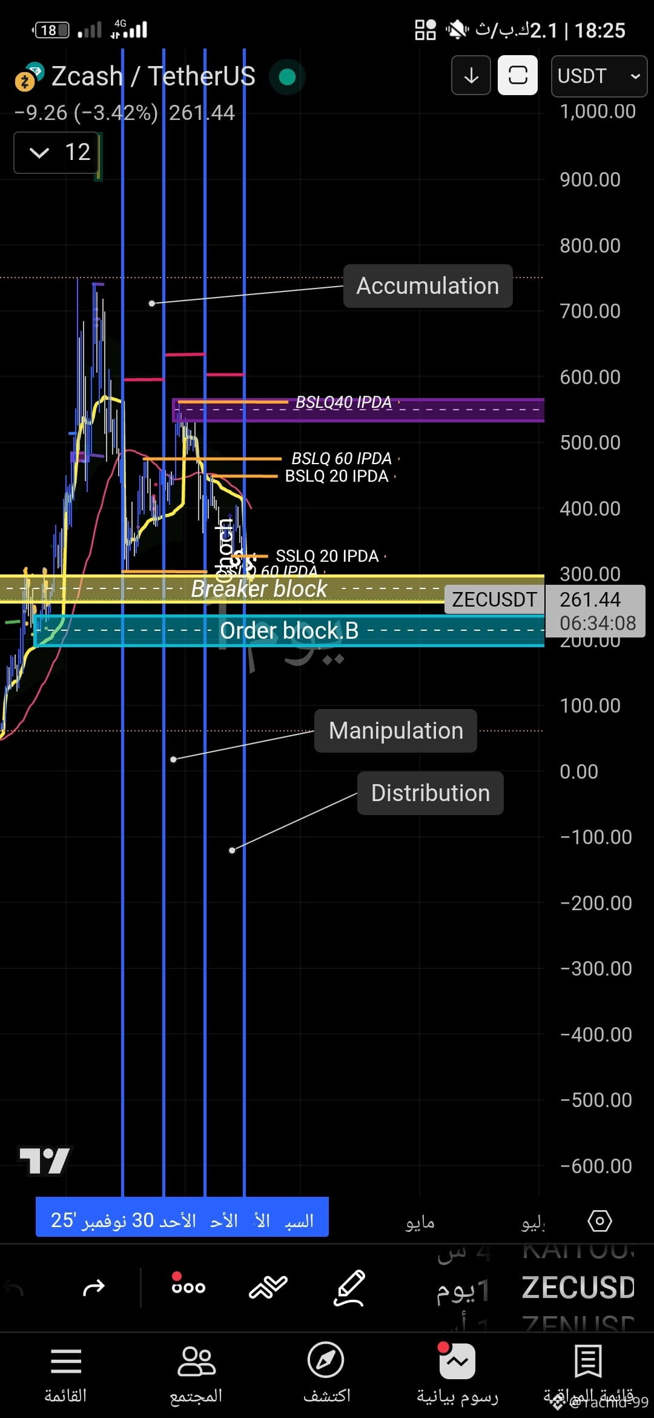
Task: Select the BSLQ 60 IPDA label
Action: [x=342, y=458]
